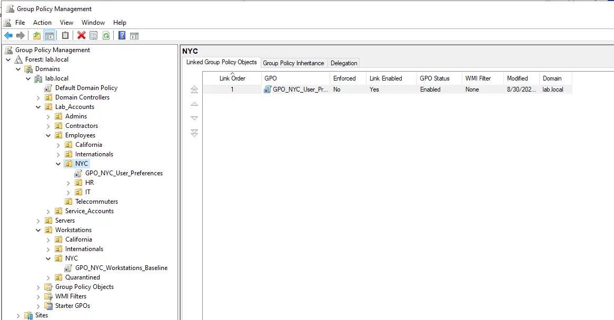Click the Forest: lab.local icon in tree
The width and height of the screenshot is (614, 320).
coord(18,59)
